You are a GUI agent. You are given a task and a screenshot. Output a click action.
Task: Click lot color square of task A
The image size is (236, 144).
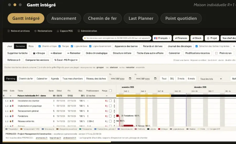[10, 101]
